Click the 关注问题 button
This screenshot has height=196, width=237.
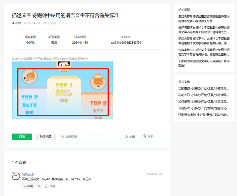(45, 137)
